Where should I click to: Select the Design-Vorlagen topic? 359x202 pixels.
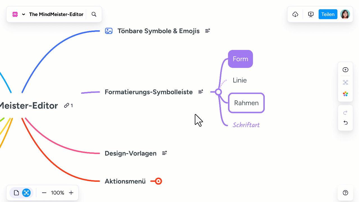coord(130,153)
